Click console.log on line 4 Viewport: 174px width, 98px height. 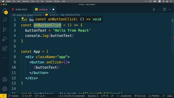[x=37, y=36]
